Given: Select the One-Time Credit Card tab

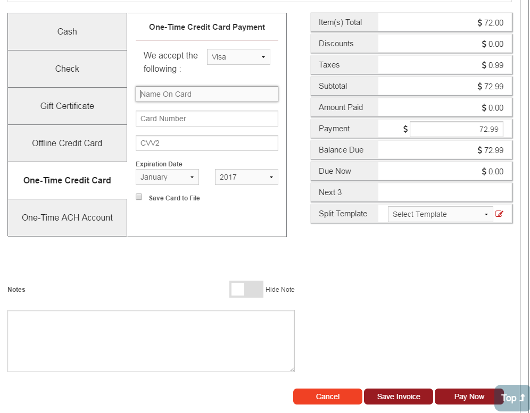Looking at the screenshot, I should 67,181.
